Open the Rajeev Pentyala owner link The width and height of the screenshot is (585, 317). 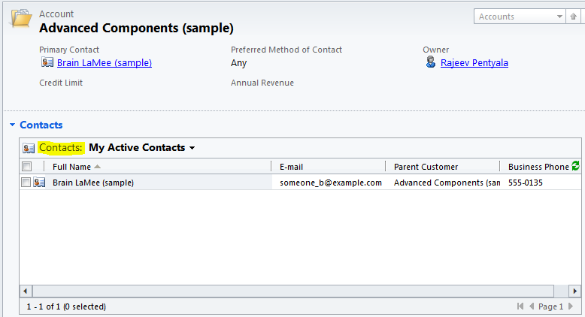(474, 63)
